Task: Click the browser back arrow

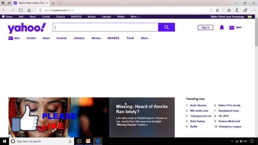Action: [4, 10]
